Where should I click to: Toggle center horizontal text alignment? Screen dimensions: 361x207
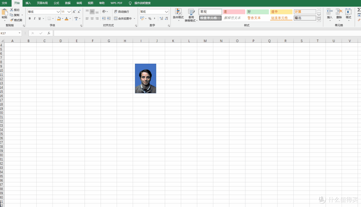click(x=92, y=18)
